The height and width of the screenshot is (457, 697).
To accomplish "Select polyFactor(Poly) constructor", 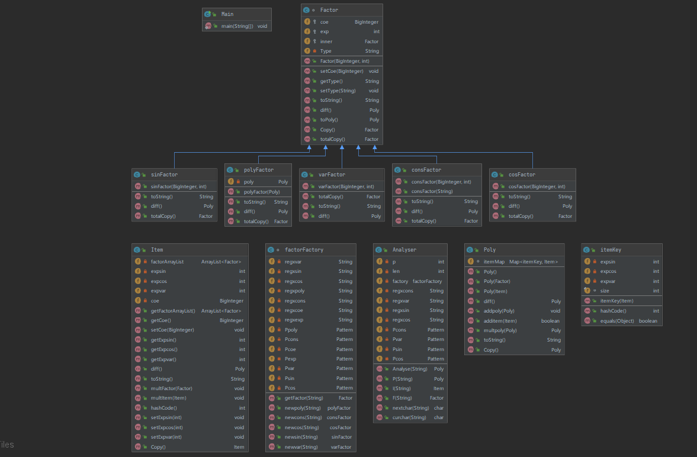I will (258, 192).
